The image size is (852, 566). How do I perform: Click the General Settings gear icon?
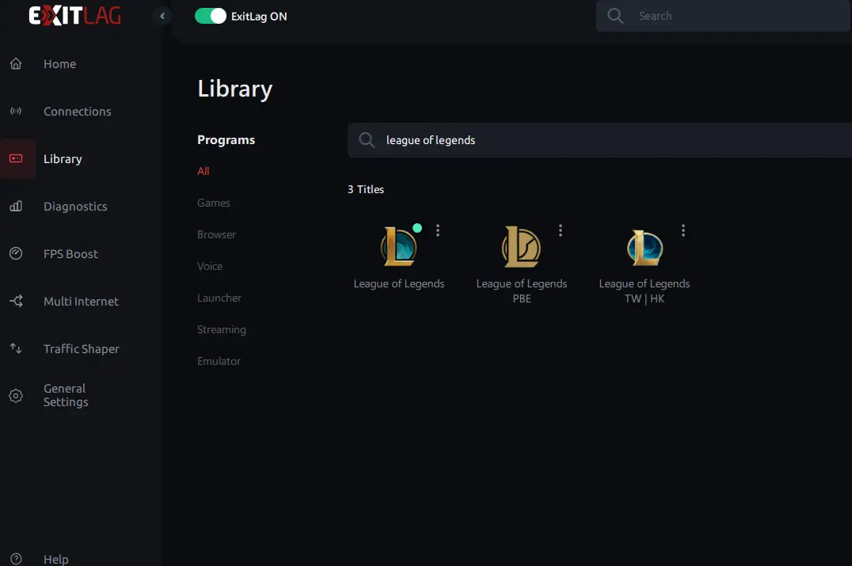tap(16, 396)
